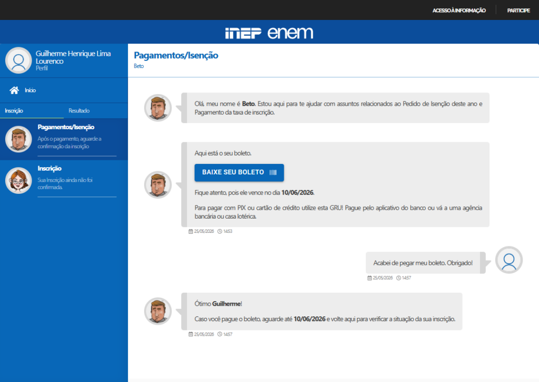Click the enem logo in header
The width and height of the screenshot is (539, 382).
290,33
